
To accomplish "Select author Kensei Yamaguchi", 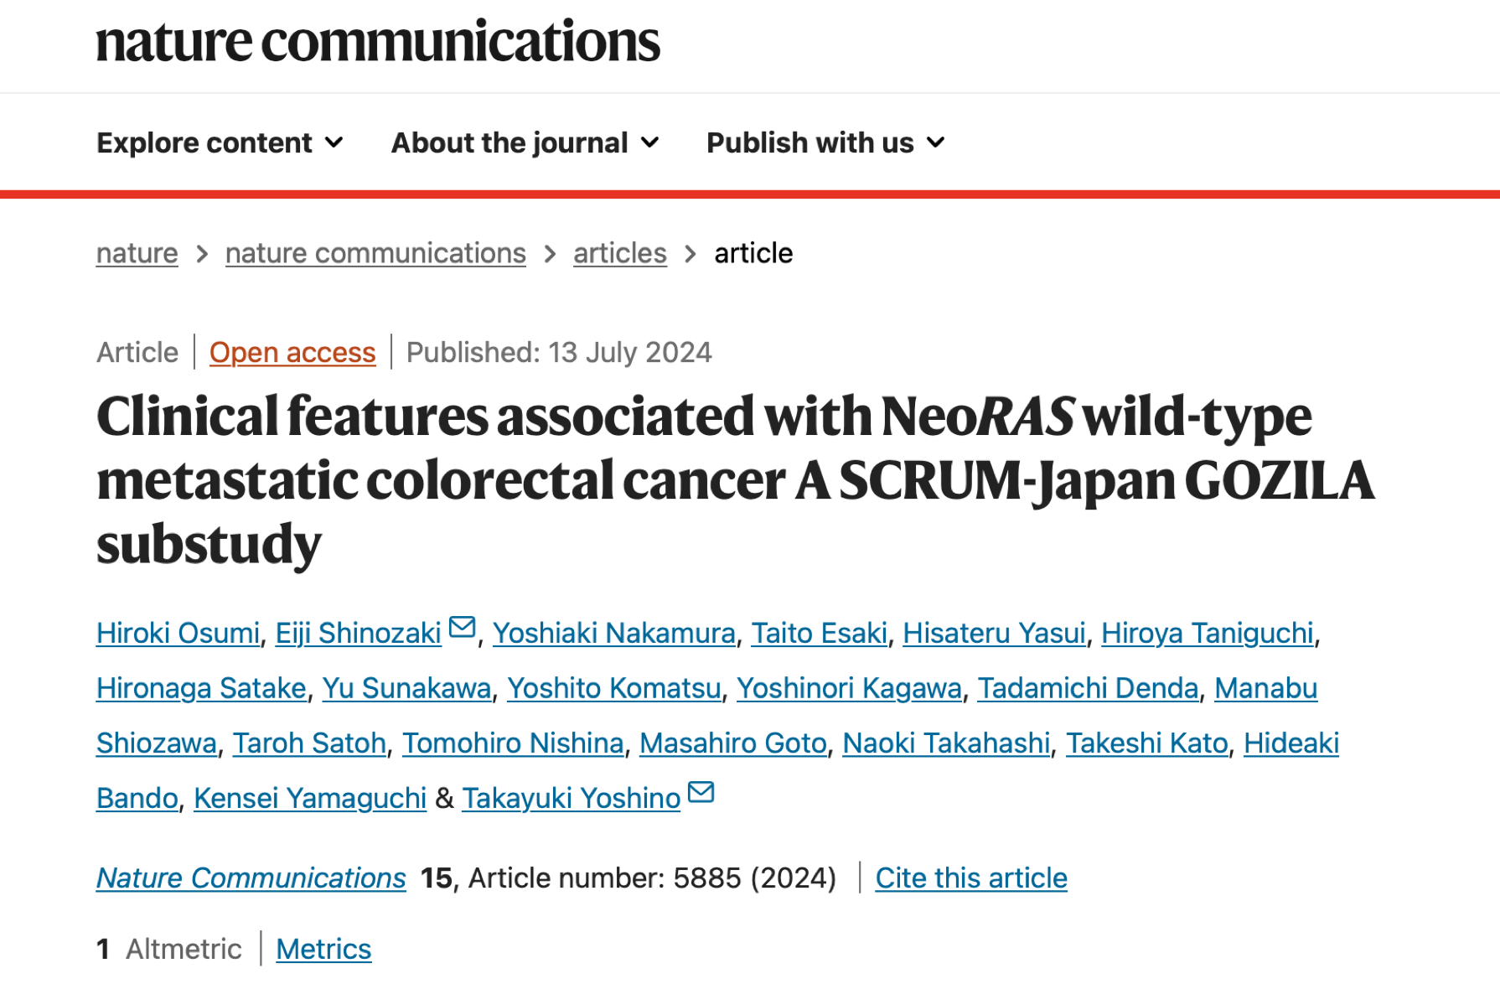I will click(309, 798).
